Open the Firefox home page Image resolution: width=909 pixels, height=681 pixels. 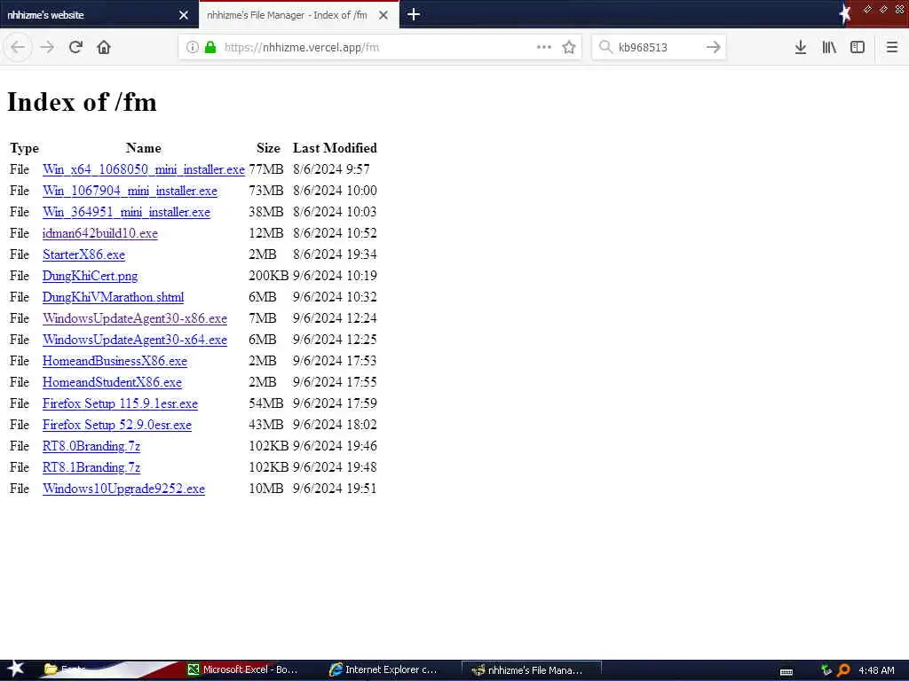[x=104, y=47]
